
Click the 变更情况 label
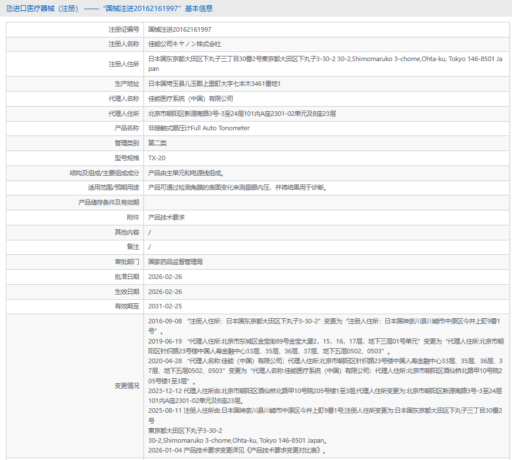click(x=127, y=386)
